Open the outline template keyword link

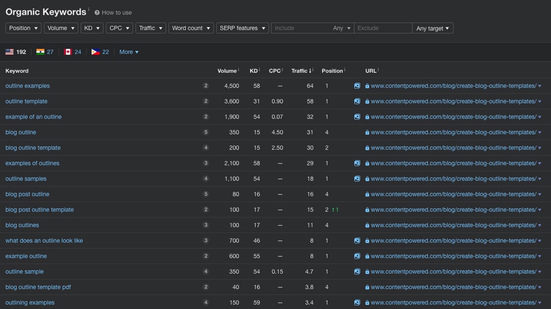click(26, 102)
